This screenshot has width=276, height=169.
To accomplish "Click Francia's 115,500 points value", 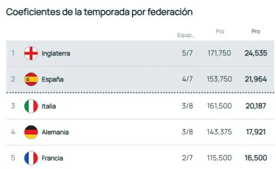I will 220,158.
